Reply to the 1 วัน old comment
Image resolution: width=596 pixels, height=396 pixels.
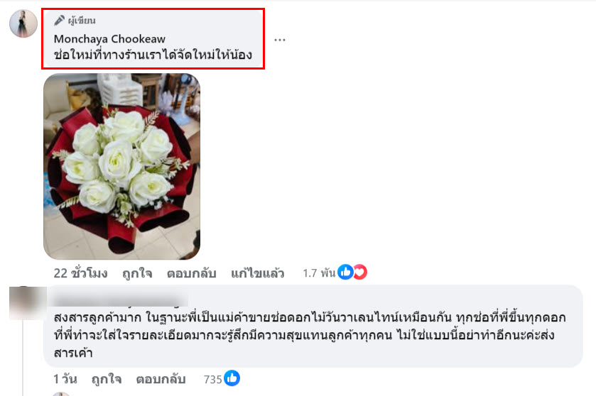[161, 379]
